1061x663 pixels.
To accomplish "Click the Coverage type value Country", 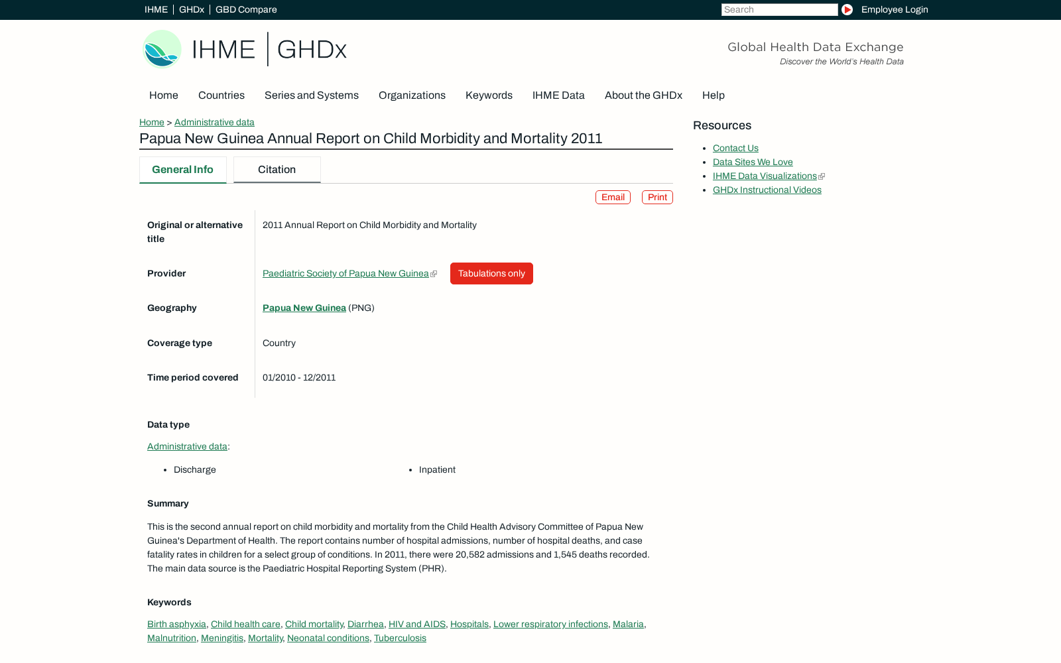I will tap(279, 343).
